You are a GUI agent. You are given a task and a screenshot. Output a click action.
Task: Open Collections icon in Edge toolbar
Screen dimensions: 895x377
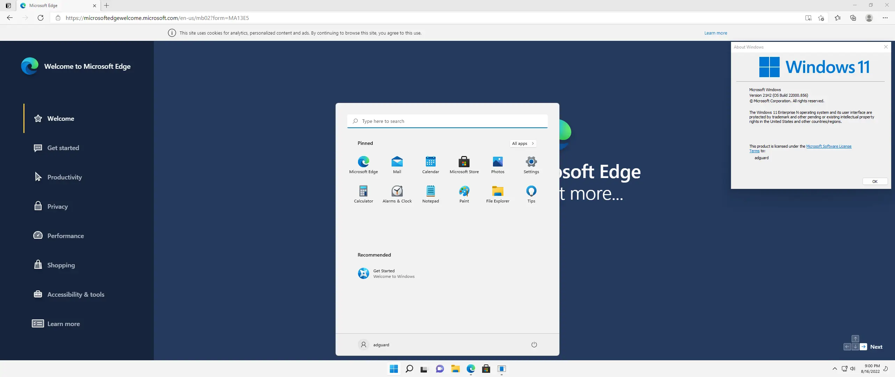(853, 18)
